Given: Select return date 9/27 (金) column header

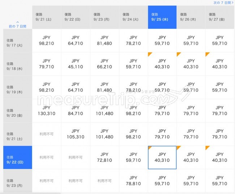Looking at the screenshot, I should tap(219, 17).
